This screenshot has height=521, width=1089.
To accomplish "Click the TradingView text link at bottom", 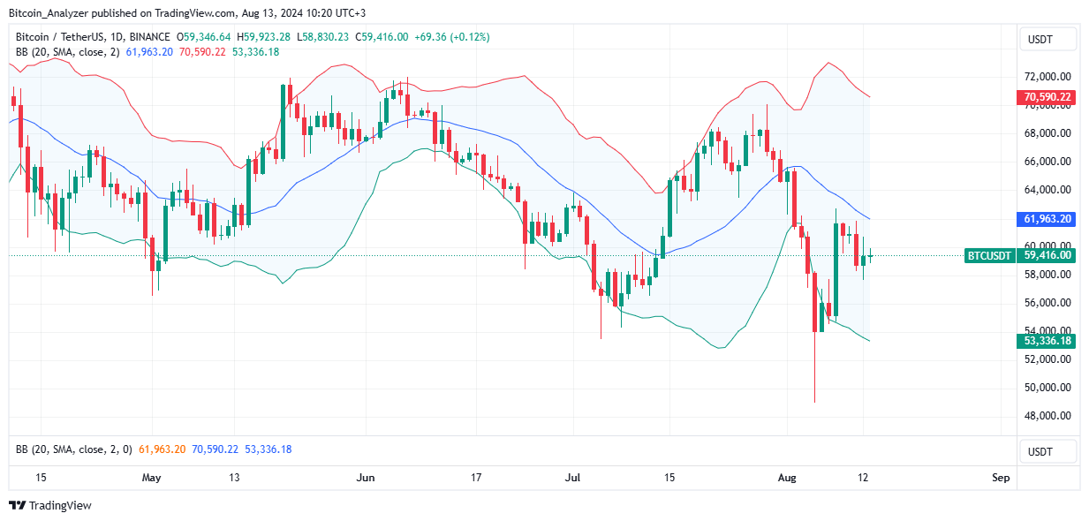I will [60, 506].
